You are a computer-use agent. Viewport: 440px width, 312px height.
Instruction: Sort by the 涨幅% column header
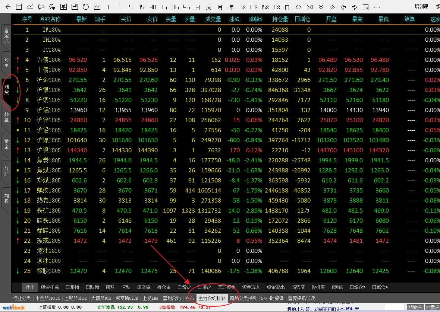pyautogui.click(x=255, y=19)
